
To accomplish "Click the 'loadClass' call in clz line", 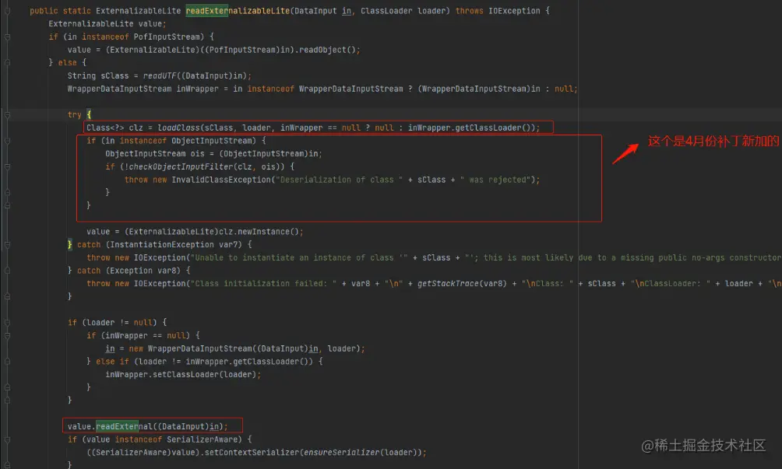I will pos(178,128).
